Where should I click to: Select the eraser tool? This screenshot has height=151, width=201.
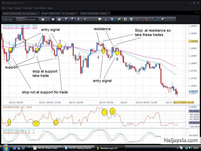tap(163, 19)
